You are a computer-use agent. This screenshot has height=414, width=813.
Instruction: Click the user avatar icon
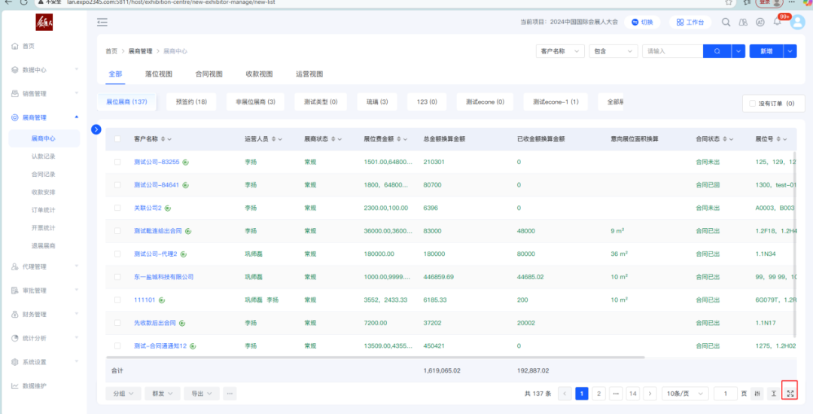coord(797,22)
